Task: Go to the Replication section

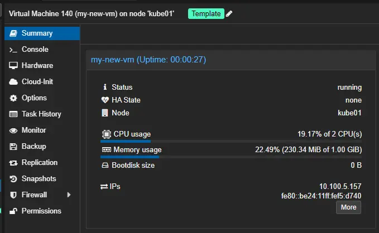Action: point(39,163)
